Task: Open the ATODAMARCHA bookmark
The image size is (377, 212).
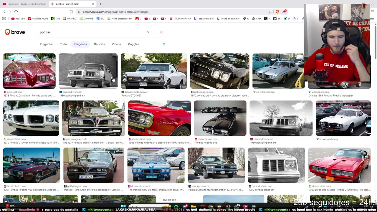Action: [x=180, y=19]
